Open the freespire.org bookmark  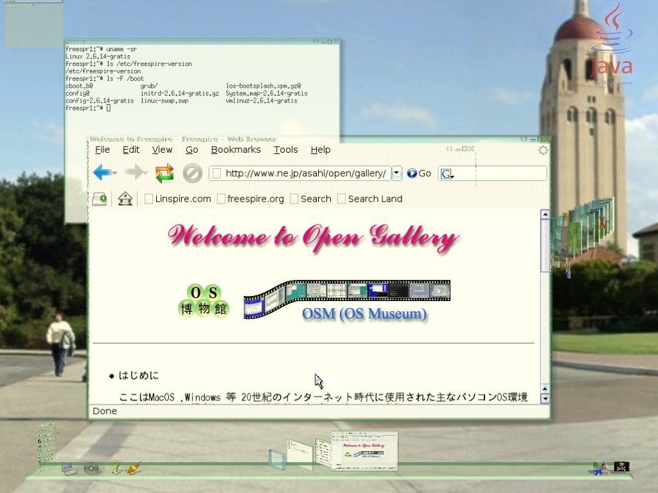pyautogui.click(x=251, y=199)
